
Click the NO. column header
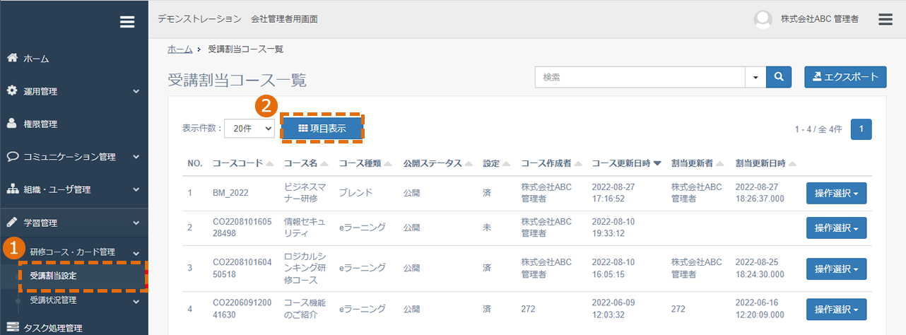[195, 163]
